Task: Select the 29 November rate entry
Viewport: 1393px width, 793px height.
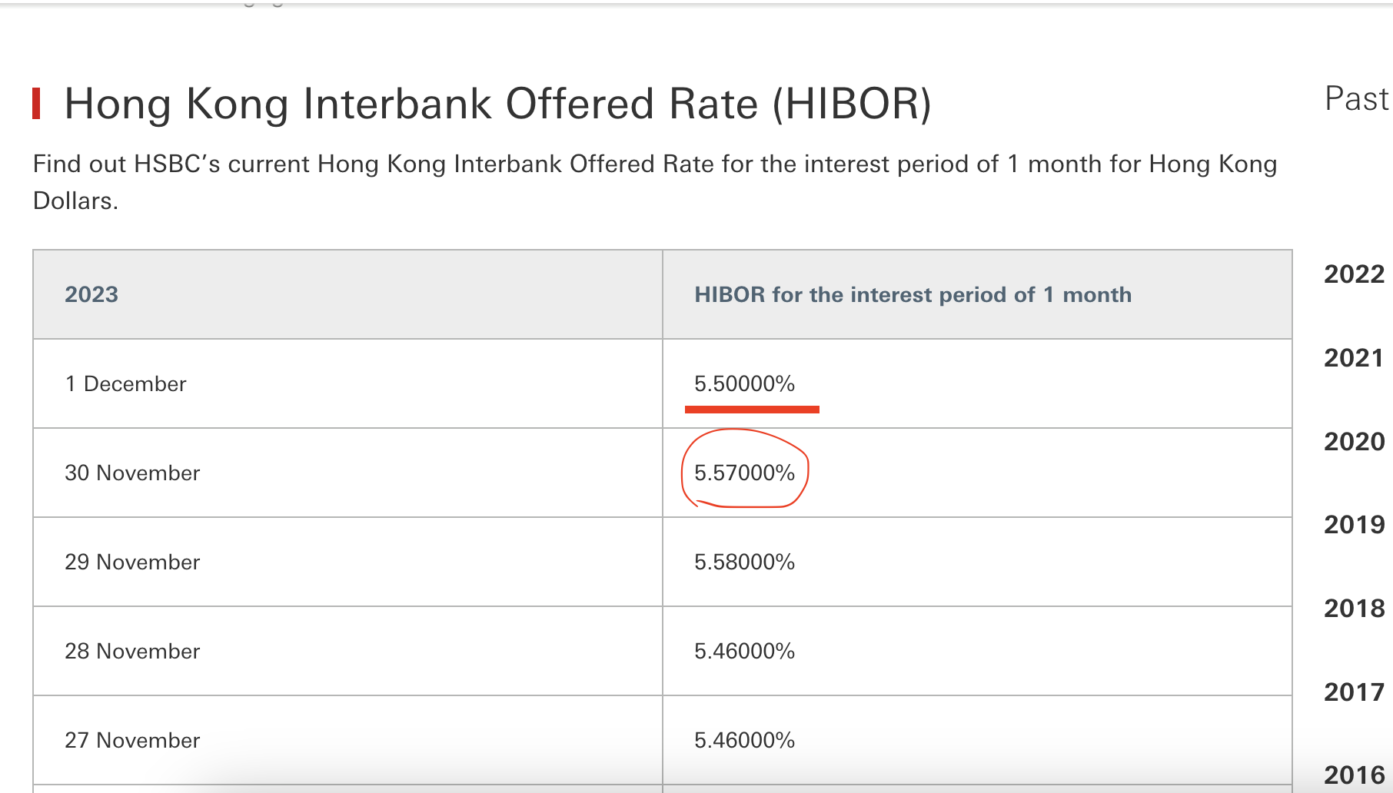Action: point(744,562)
